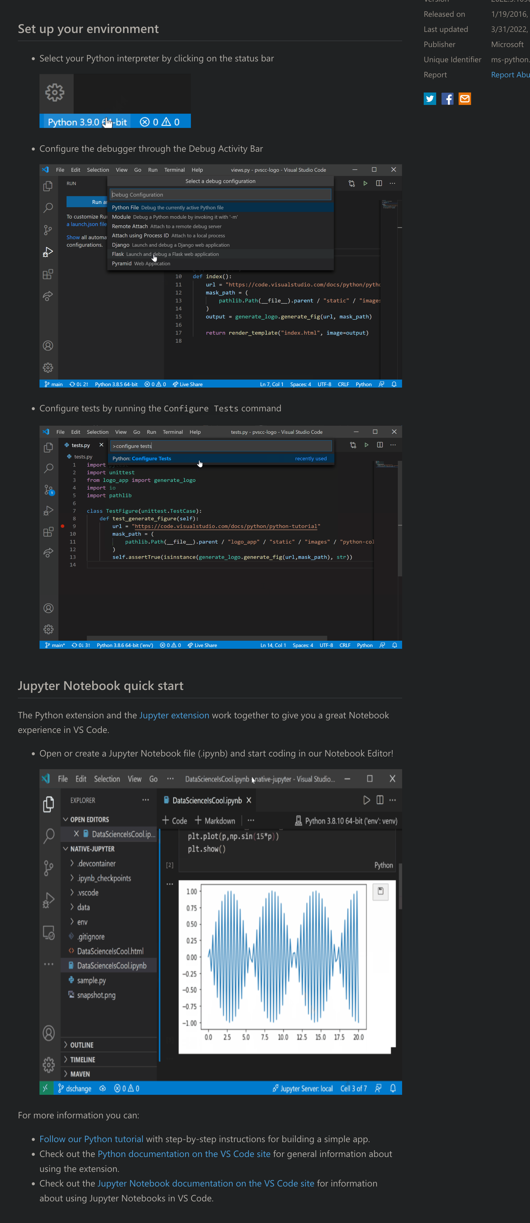Expand the OUTLINE section in the sidebar

[x=82, y=1044]
